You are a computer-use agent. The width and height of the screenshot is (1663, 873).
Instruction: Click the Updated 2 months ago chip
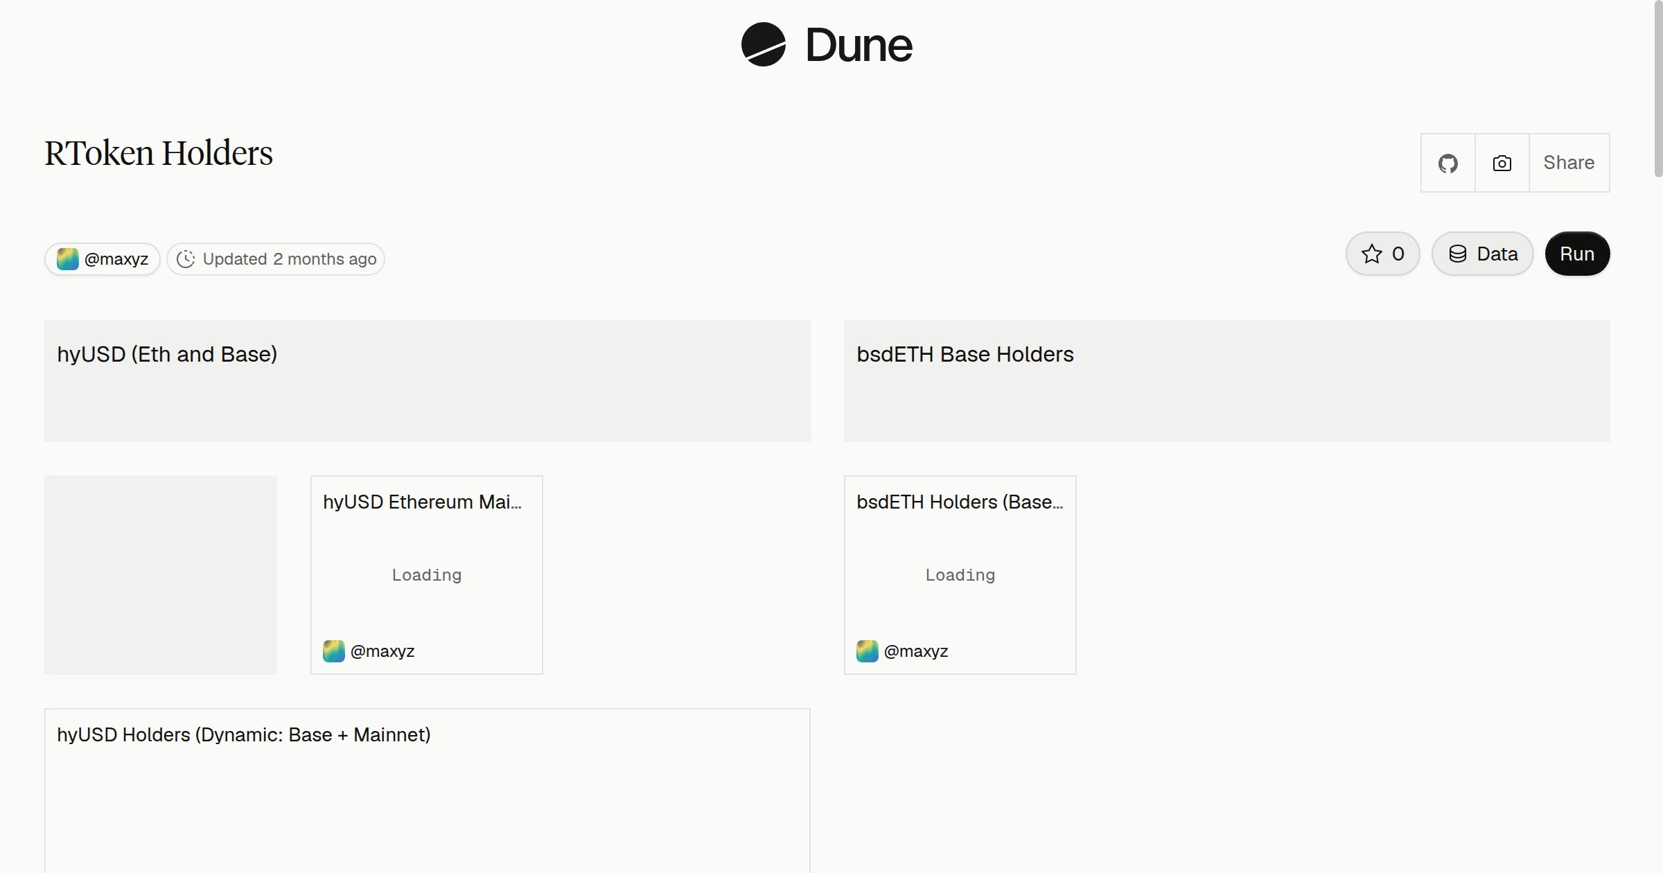(x=276, y=259)
